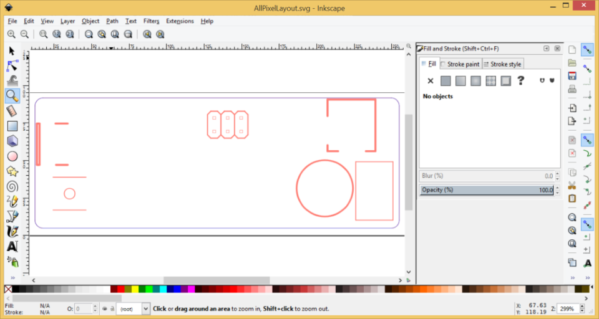The width and height of the screenshot is (599, 319).
Task: Click the Paste clipboard icon
Action: click(x=572, y=198)
